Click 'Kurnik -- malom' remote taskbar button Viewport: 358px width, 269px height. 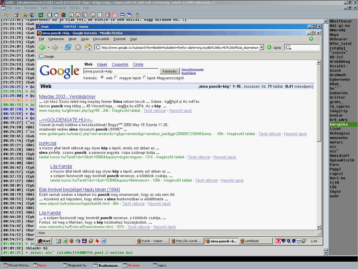click(x=153, y=241)
